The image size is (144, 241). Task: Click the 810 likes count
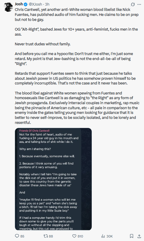[80, 236]
